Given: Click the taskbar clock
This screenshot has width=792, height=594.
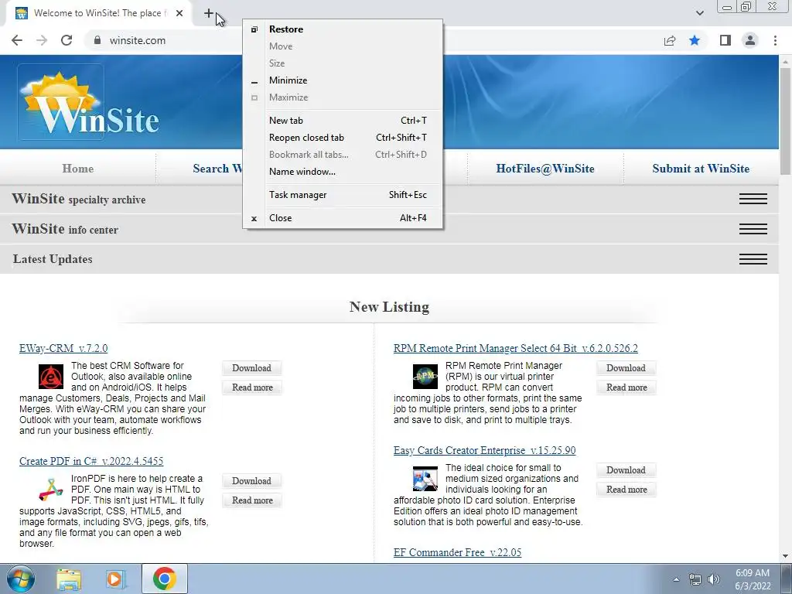Looking at the screenshot, I should (753, 579).
